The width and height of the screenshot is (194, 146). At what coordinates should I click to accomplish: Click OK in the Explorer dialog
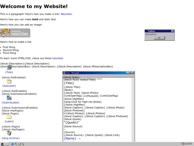click(160, 38)
